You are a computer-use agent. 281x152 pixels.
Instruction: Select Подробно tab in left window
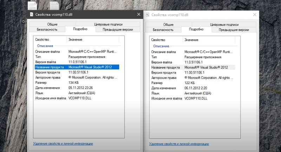(x=80, y=29)
